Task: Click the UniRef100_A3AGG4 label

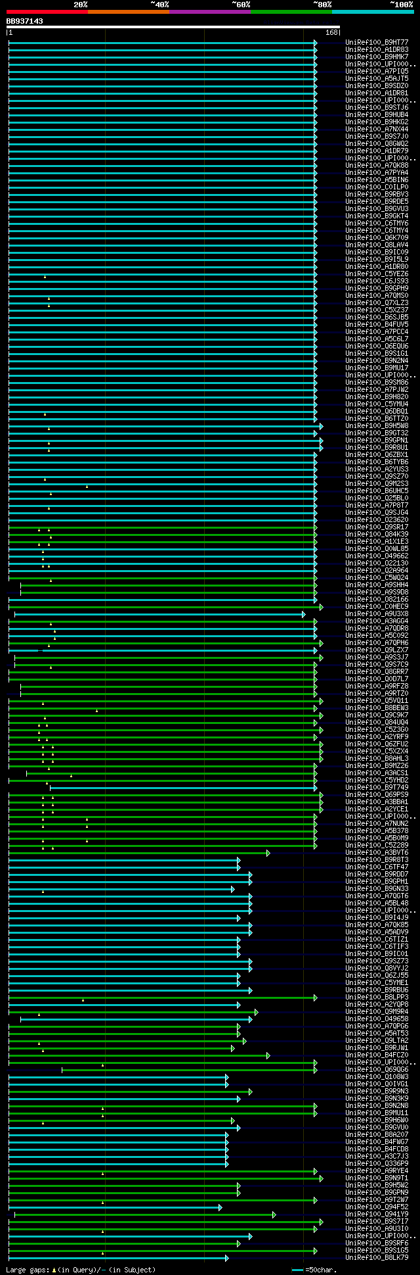Action: (x=377, y=621)
